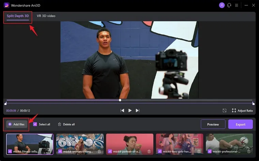
Task: Skip to the next frame
Action: [138, 111]
